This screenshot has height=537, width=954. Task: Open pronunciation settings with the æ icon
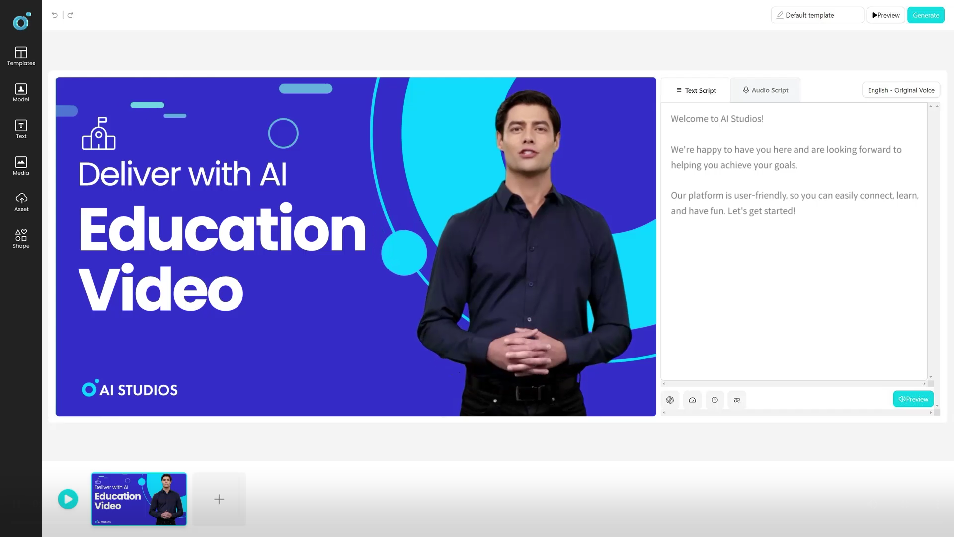point(737,399)
